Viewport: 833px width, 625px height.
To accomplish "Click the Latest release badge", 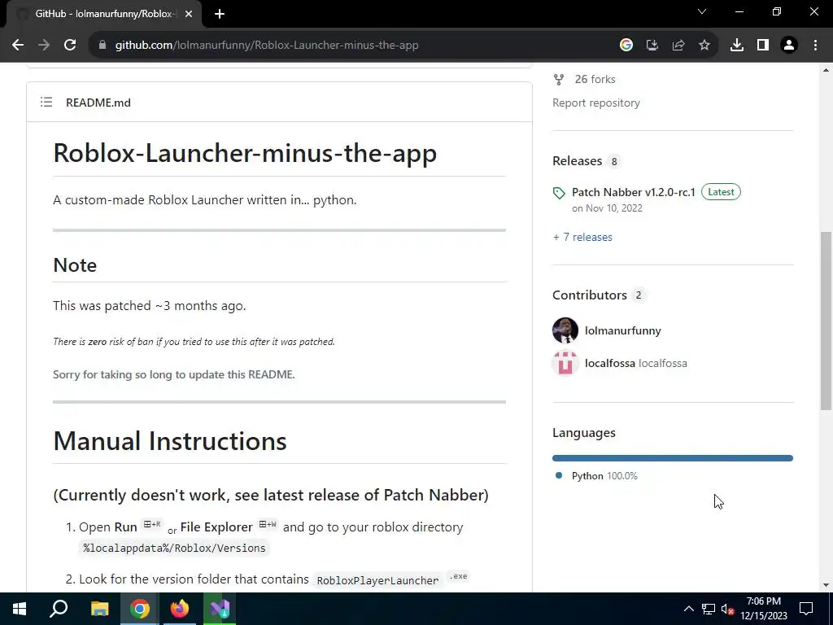I will 721,192.
